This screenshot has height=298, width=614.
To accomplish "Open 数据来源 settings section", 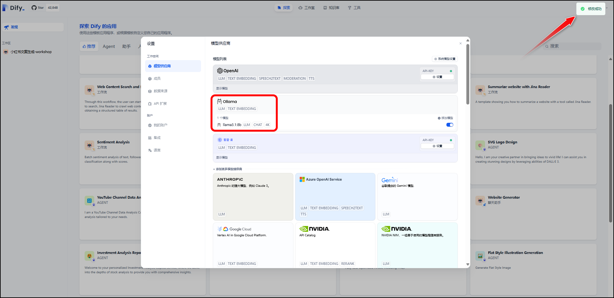I will (x=173, y=91).
